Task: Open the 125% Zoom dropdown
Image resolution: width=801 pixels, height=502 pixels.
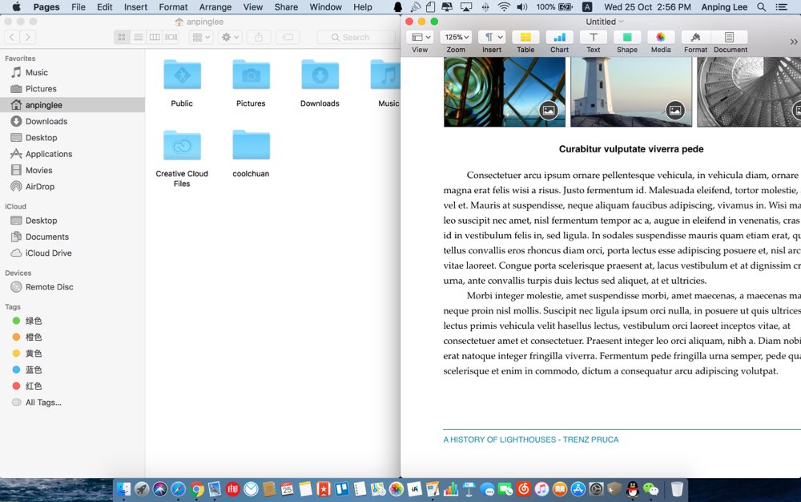Action: coord(456,38)
